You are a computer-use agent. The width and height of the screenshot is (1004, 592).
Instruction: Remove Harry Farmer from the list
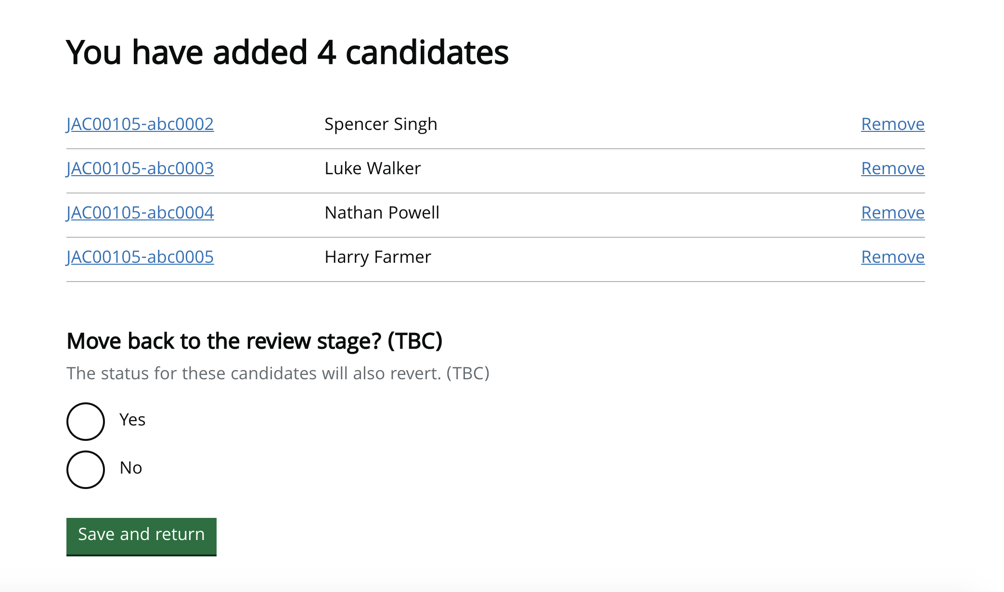coord(893,257)
